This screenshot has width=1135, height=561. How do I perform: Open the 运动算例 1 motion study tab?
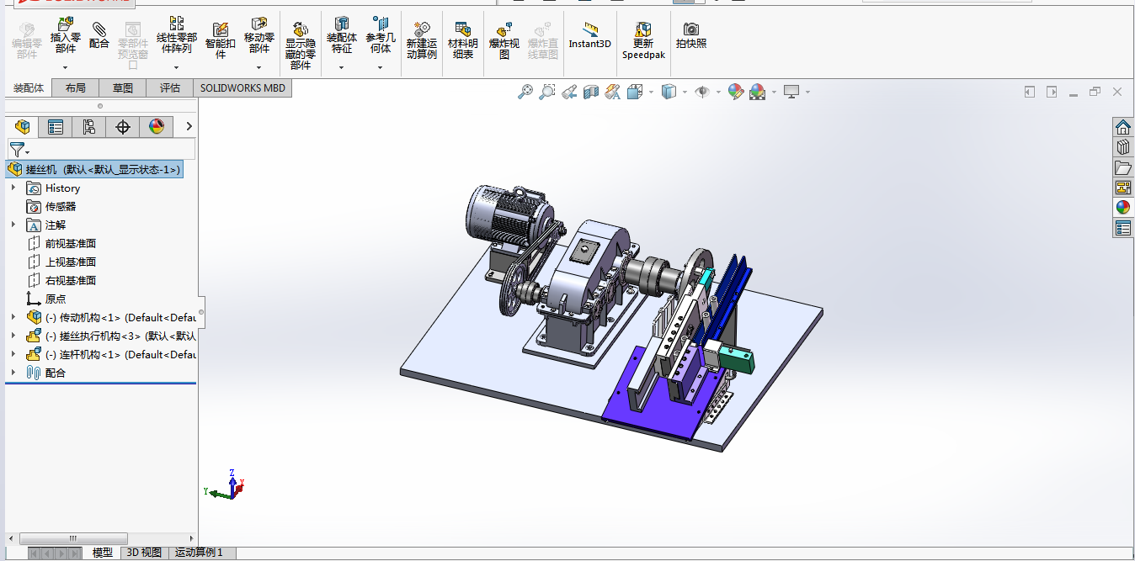click(200, 553)
